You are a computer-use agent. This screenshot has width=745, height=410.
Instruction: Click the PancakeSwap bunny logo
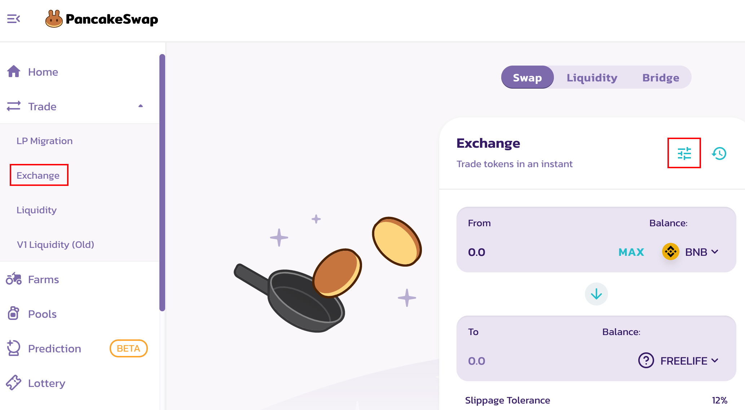(54, 19)
